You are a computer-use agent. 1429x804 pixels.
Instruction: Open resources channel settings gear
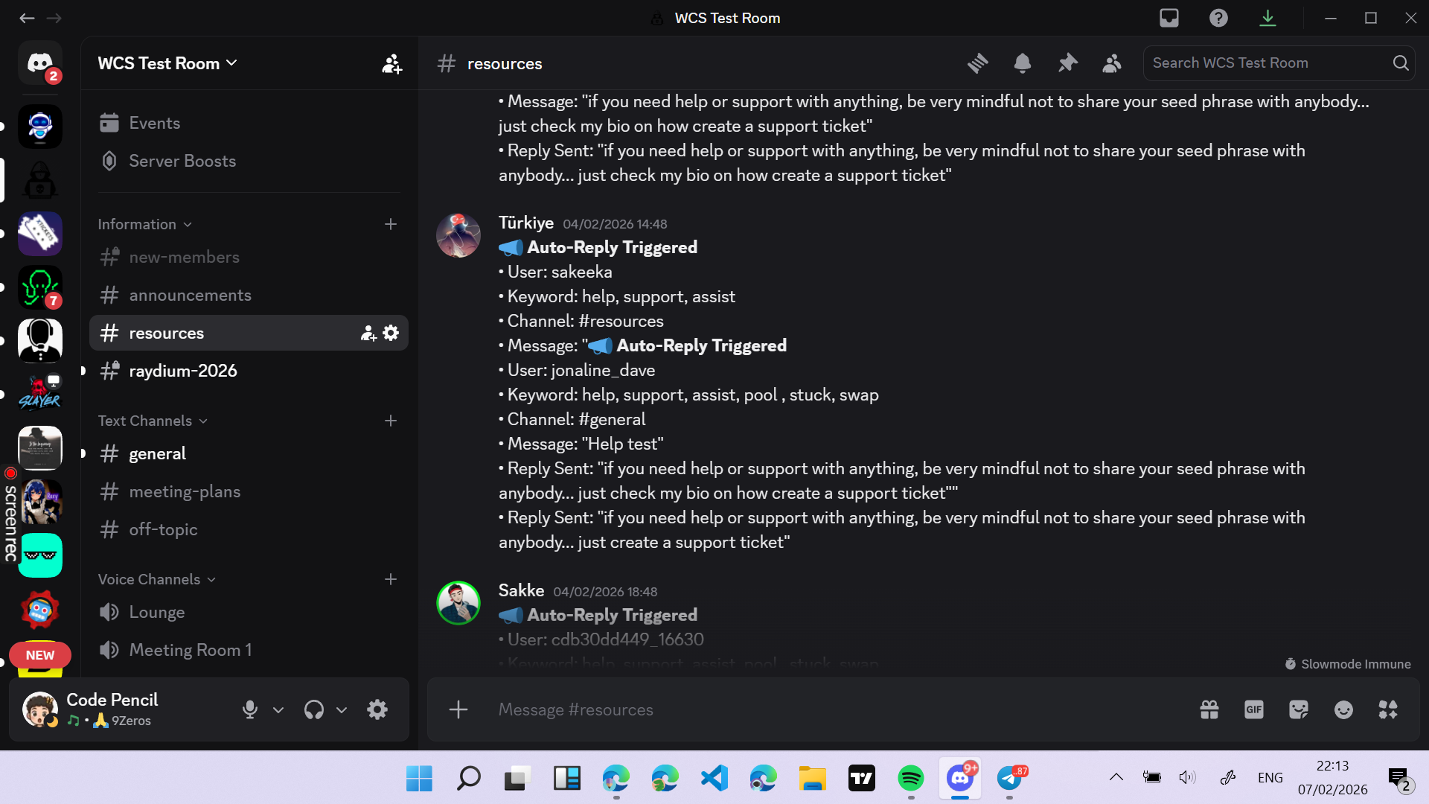pyautogui.click(x=391, y=333)
